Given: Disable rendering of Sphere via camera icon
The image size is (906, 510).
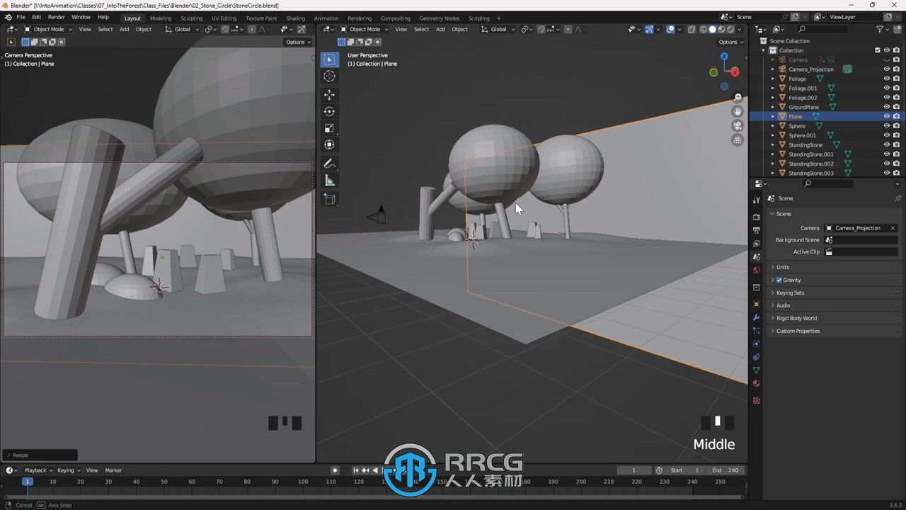Looking at the screenshot, I should tap(896, 126).
